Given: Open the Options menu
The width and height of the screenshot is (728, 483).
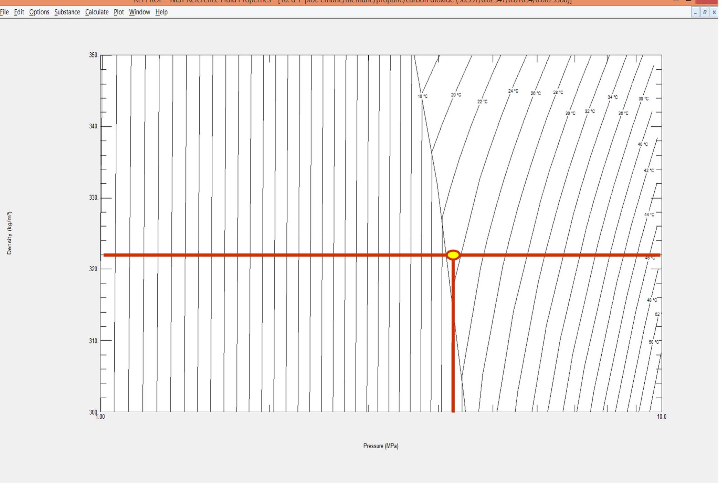Looking at the screenshot, I should [x=39, y=12].
